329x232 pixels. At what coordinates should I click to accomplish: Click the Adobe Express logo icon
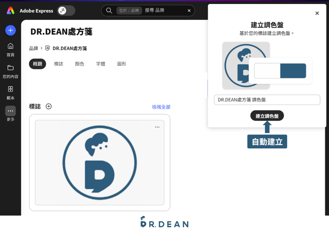pyautogui.click(x=11, y=11)
